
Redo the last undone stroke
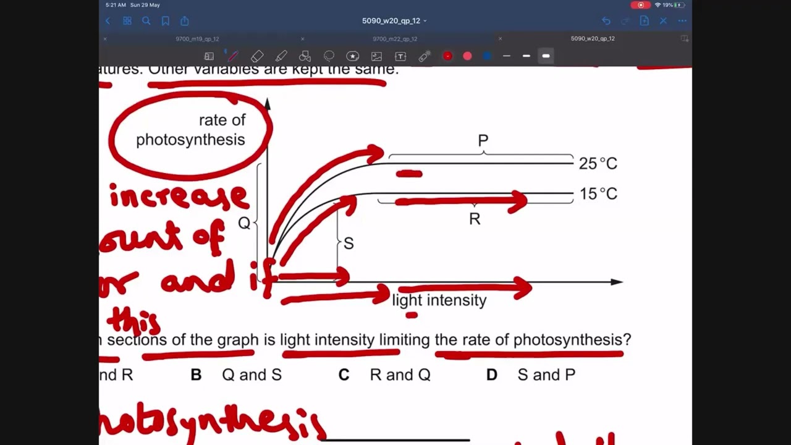[625, 21]
